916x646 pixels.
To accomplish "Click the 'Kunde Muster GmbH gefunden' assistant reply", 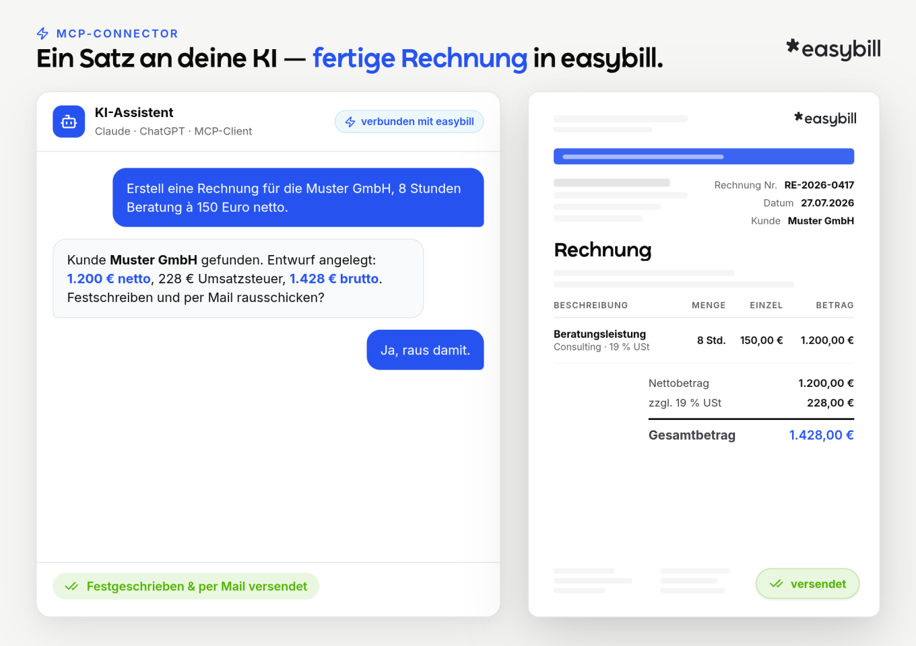I will [238, 279].
